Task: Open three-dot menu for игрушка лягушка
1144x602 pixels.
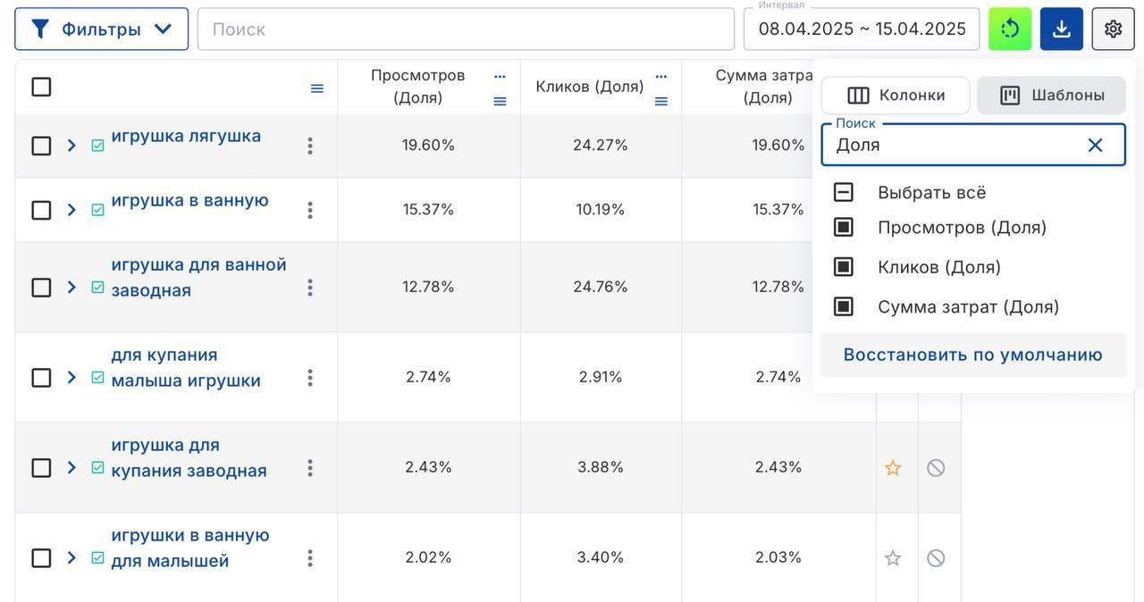Action: point(310,146)
